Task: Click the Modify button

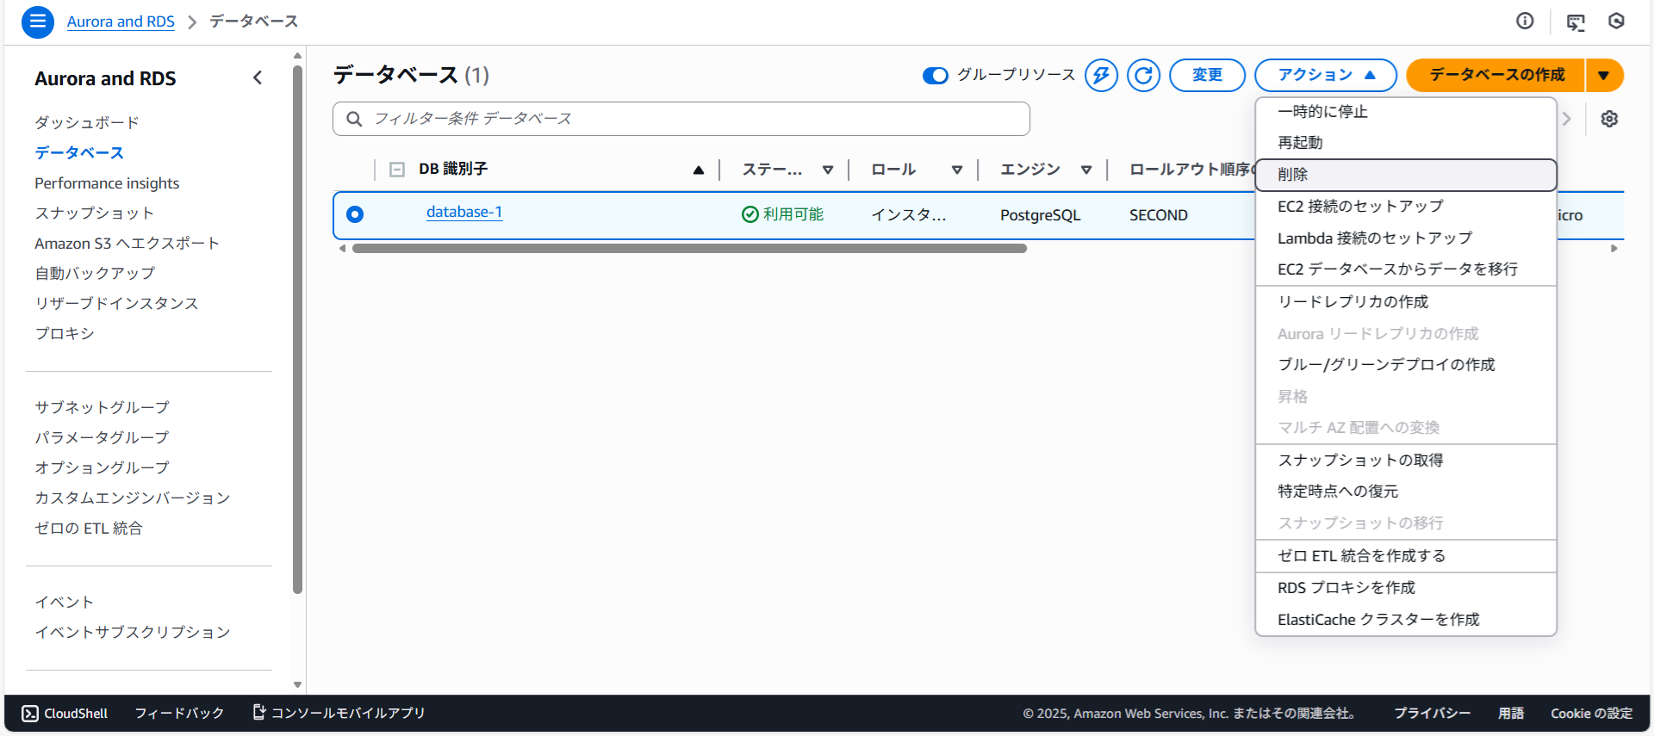Action: pos(1207,76)
